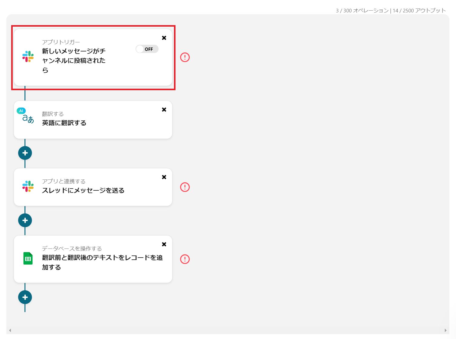Add a step below スレッドにメッセージを送る
This screenshot has width=456, height=339.
[x=25, y=220]
